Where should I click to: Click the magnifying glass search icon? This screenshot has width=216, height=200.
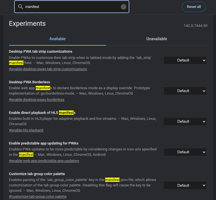click(20, 7)
